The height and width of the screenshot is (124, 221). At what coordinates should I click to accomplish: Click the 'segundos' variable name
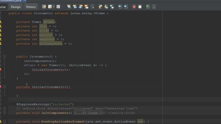click(x=47, y=39)
